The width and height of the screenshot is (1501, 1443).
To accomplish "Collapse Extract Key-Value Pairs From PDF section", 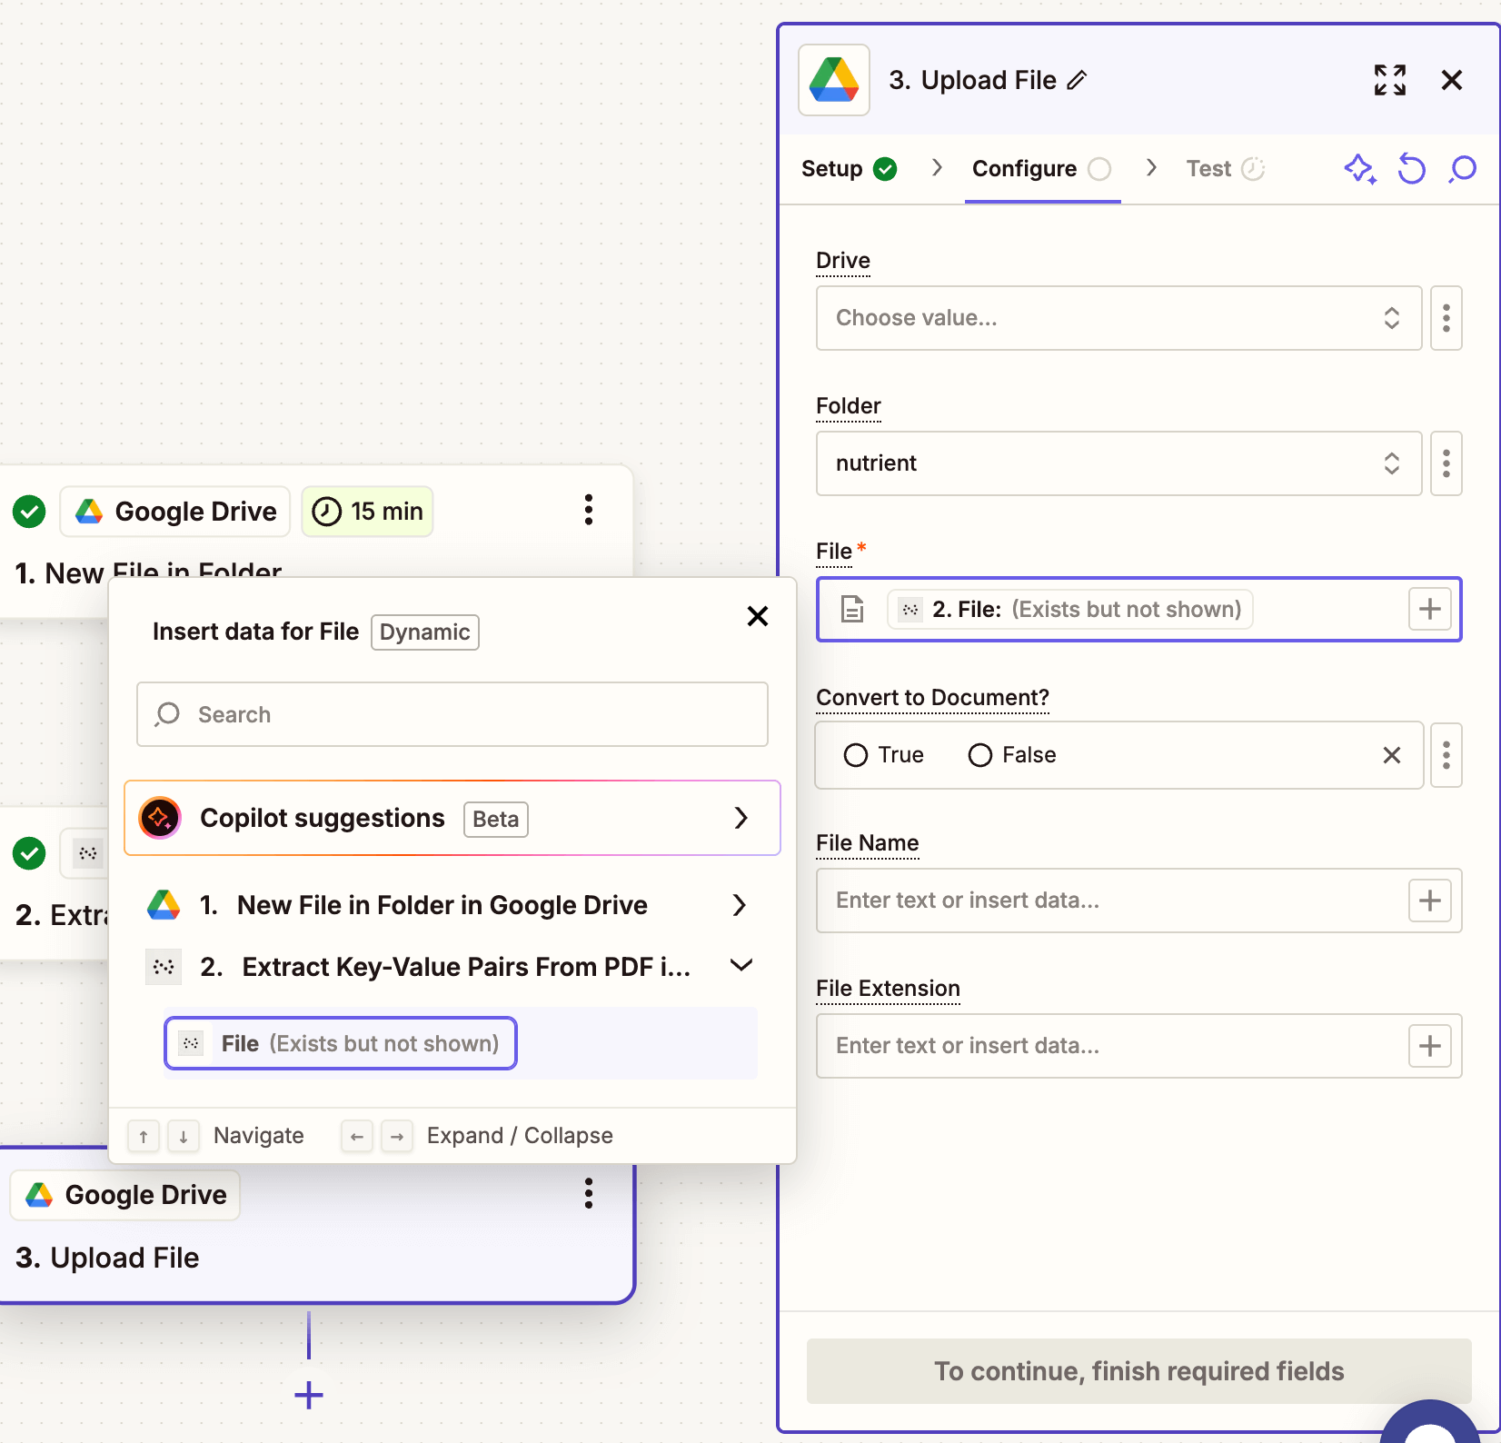I will (741, 966).
